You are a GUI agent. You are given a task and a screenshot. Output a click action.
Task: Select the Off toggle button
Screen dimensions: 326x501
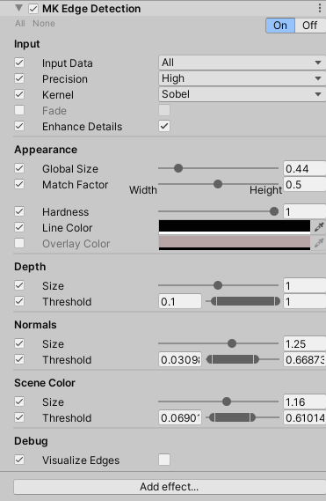[x=309, y=26]
